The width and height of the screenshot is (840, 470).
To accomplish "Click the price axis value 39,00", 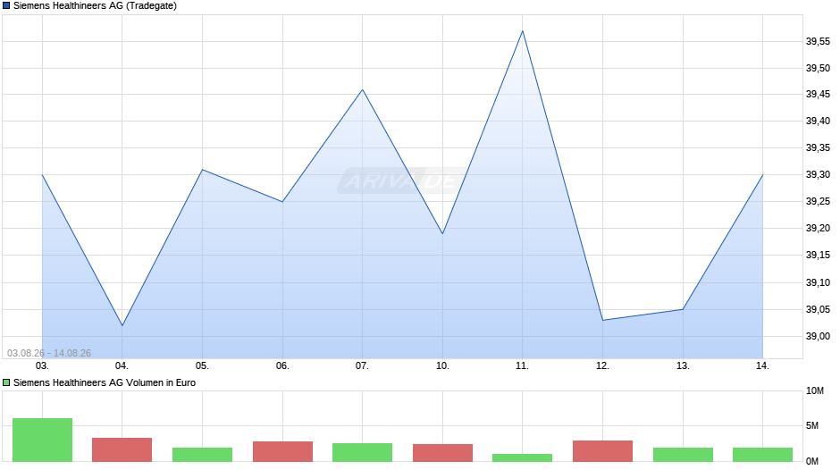I will pos(818,336).
